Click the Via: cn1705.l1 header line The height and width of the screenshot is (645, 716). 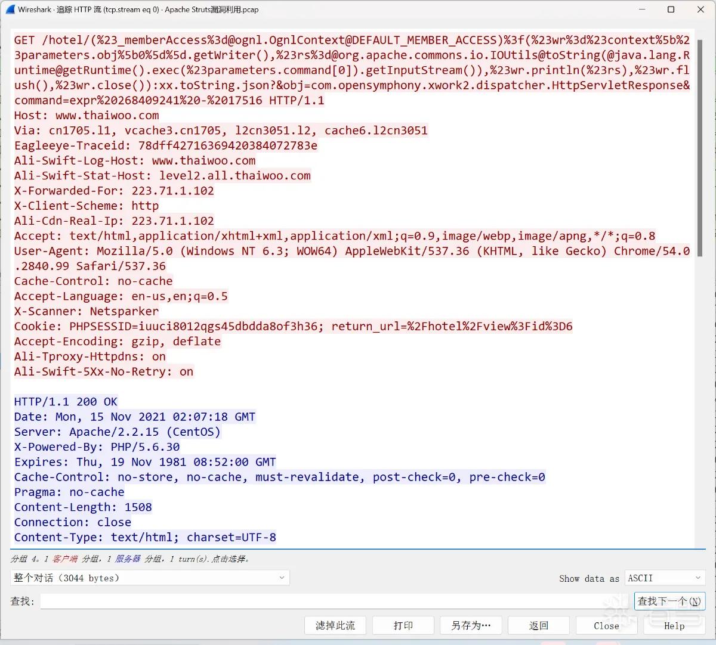[x=221, y=131]
